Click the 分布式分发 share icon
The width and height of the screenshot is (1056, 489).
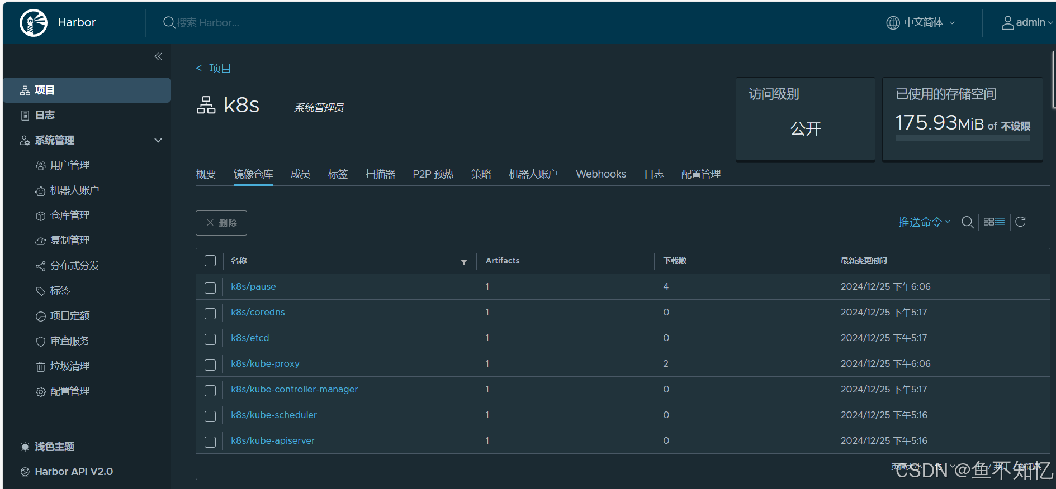40,266
